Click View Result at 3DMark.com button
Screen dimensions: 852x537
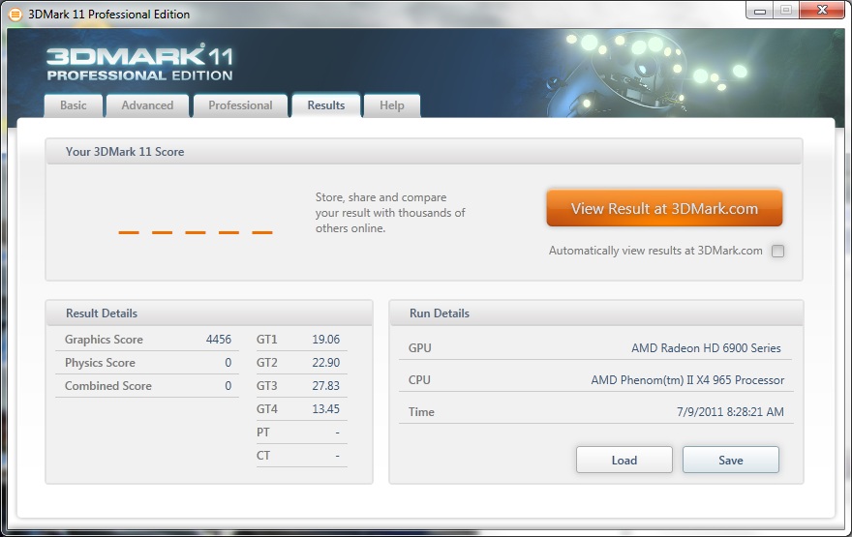tap(664, 208)
